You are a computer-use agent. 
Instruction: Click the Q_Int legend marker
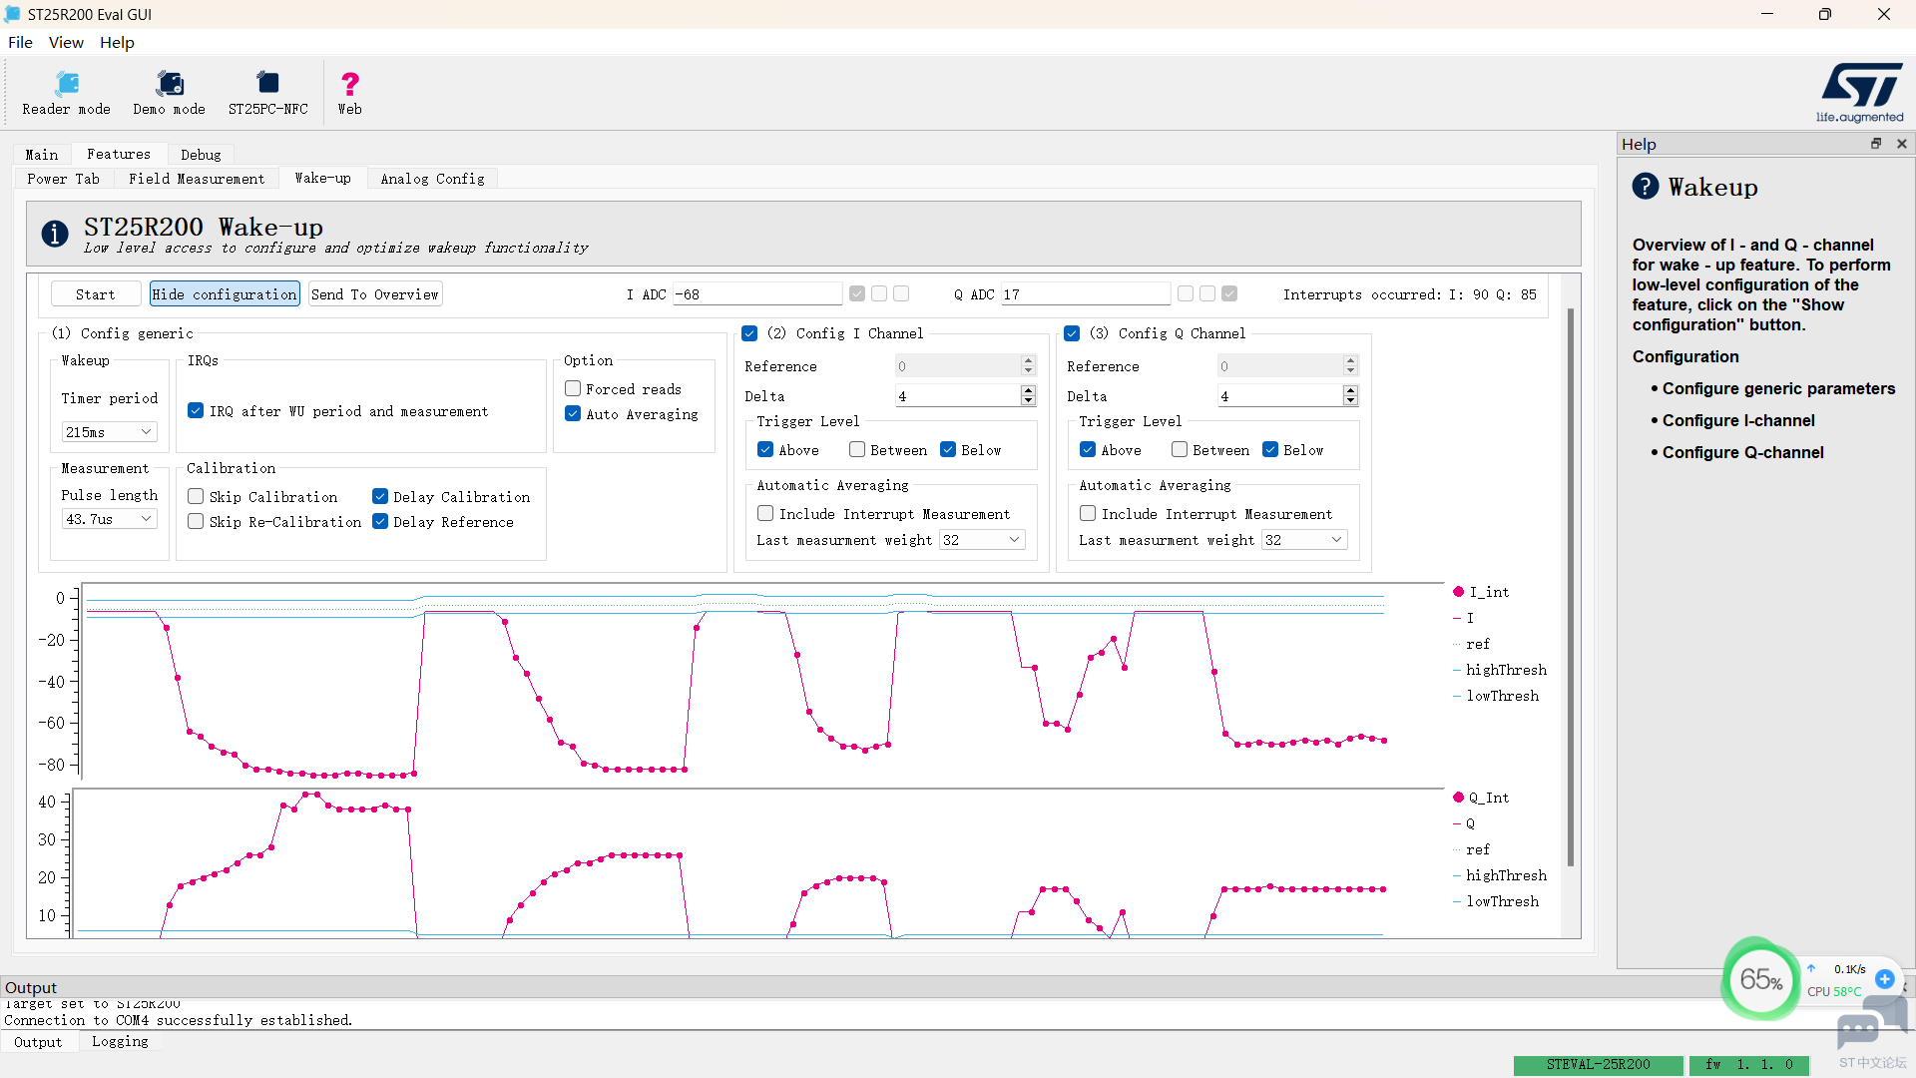click(1459, 798)
